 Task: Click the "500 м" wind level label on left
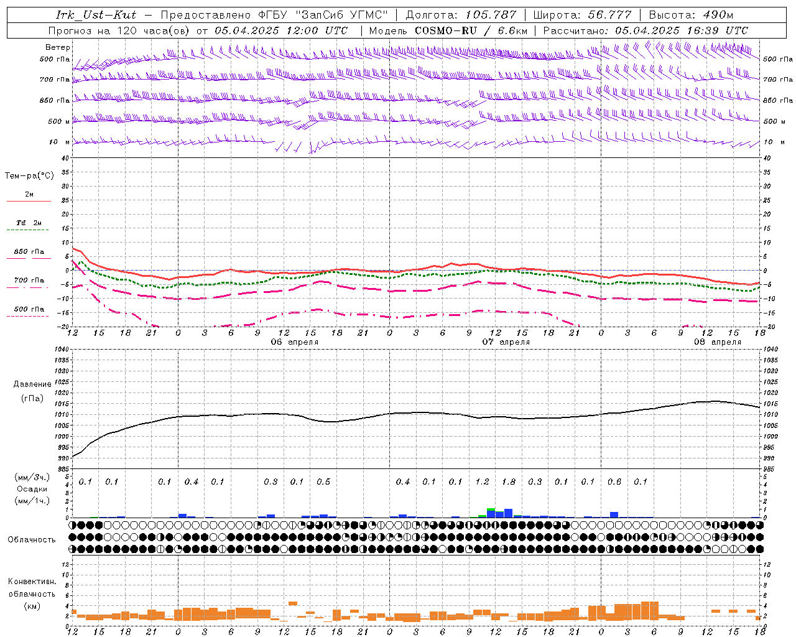(x=59, y=122)
